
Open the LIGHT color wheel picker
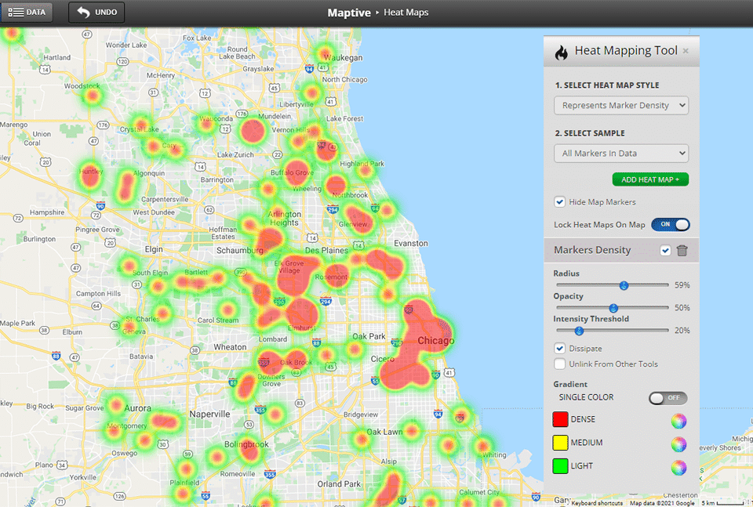(678, 465)
